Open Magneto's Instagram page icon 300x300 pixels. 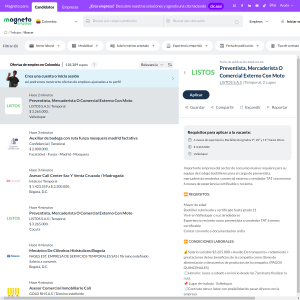point(234,5)
